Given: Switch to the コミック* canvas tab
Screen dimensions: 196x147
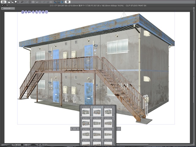Looking at the screenshot, I should (8, 9).
